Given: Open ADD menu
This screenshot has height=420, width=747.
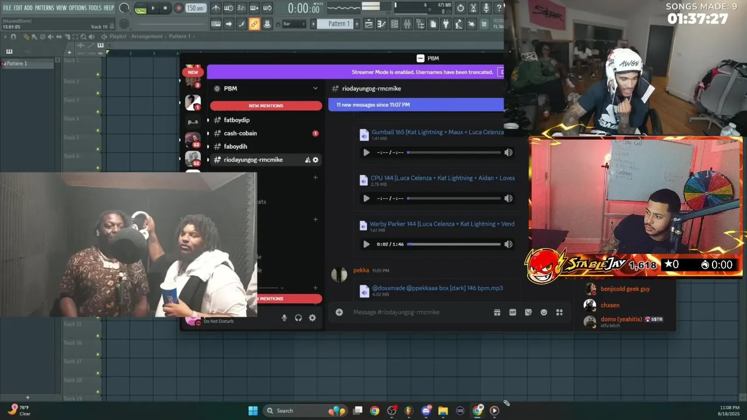Looking at the screenshot, I should click(x=29, y=8).
